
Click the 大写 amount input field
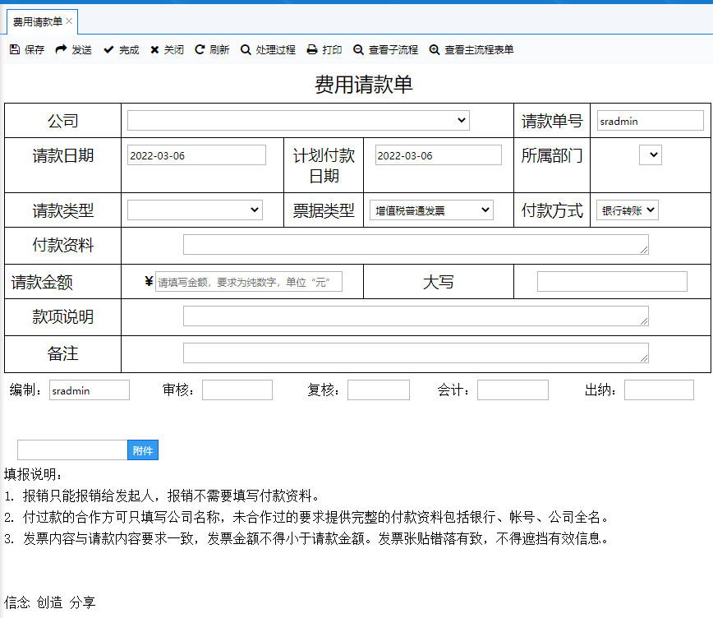pos(612,282)
